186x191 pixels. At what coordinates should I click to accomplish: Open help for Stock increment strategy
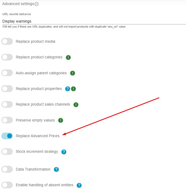[64, 152]
